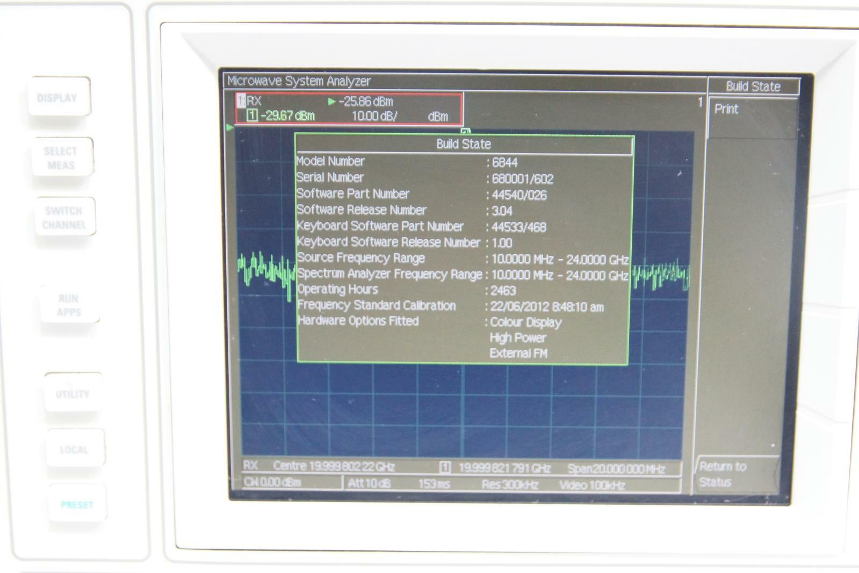Push the green PRESET key
The width and height of the screenshot is (859, 573).
pos(77,504)
